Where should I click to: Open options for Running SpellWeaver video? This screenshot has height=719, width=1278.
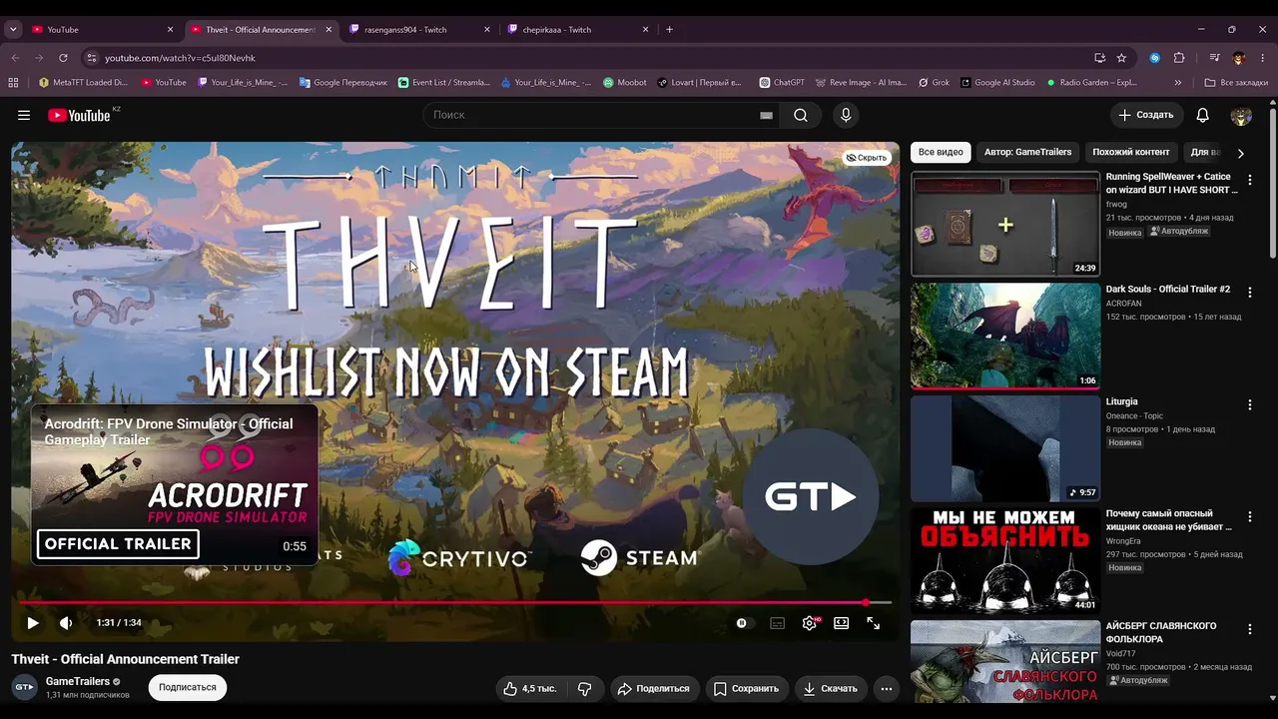[x=1249, y=180]
